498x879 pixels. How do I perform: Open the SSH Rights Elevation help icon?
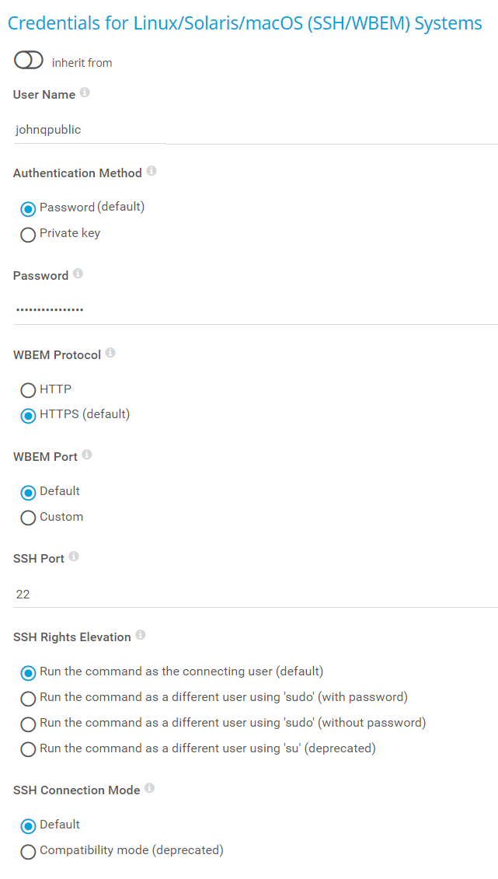point(141,635)
